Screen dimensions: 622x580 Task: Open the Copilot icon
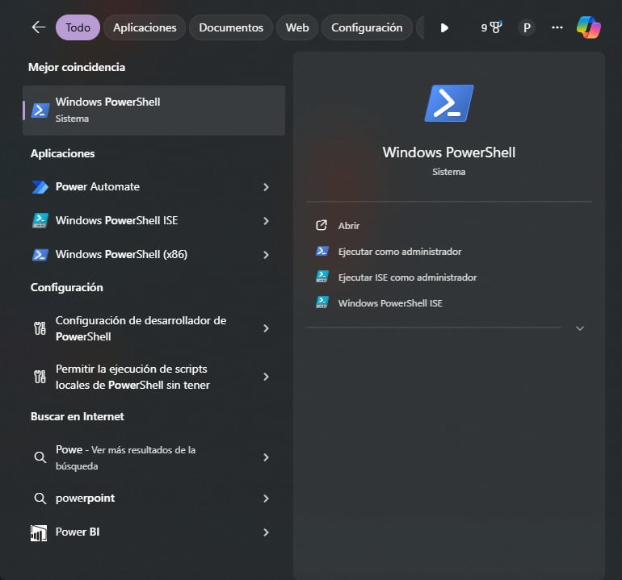(x=588, y=27)
